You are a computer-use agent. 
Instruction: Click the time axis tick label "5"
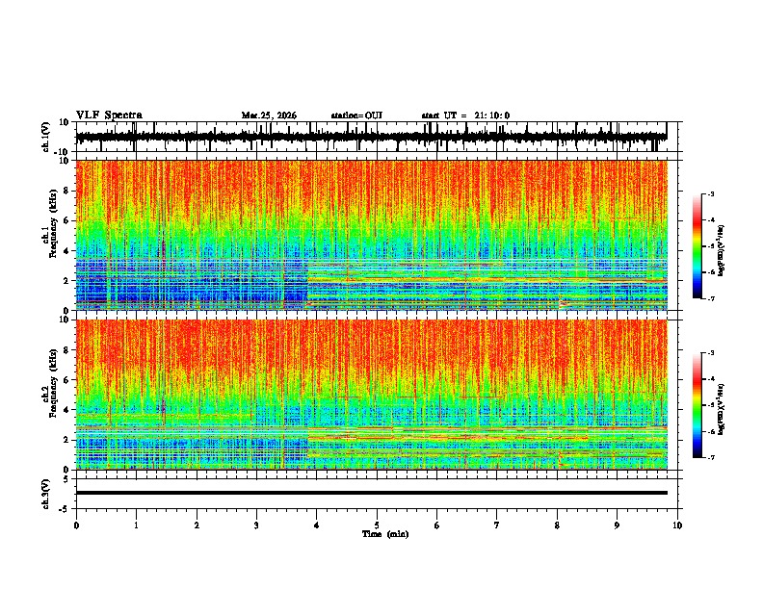coord(377,525)
